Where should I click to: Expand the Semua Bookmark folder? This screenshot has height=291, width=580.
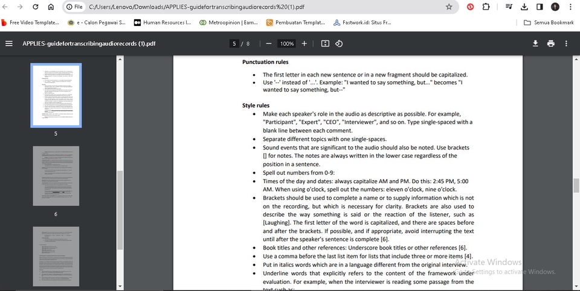[549, 22]
